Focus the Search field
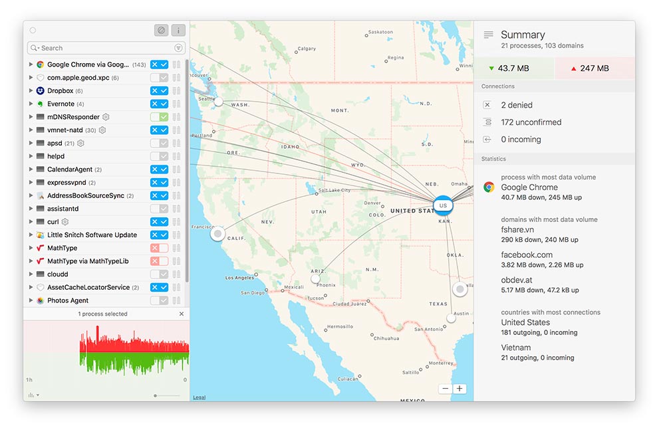This screenshot has height=426, width=665. point(106,48)
